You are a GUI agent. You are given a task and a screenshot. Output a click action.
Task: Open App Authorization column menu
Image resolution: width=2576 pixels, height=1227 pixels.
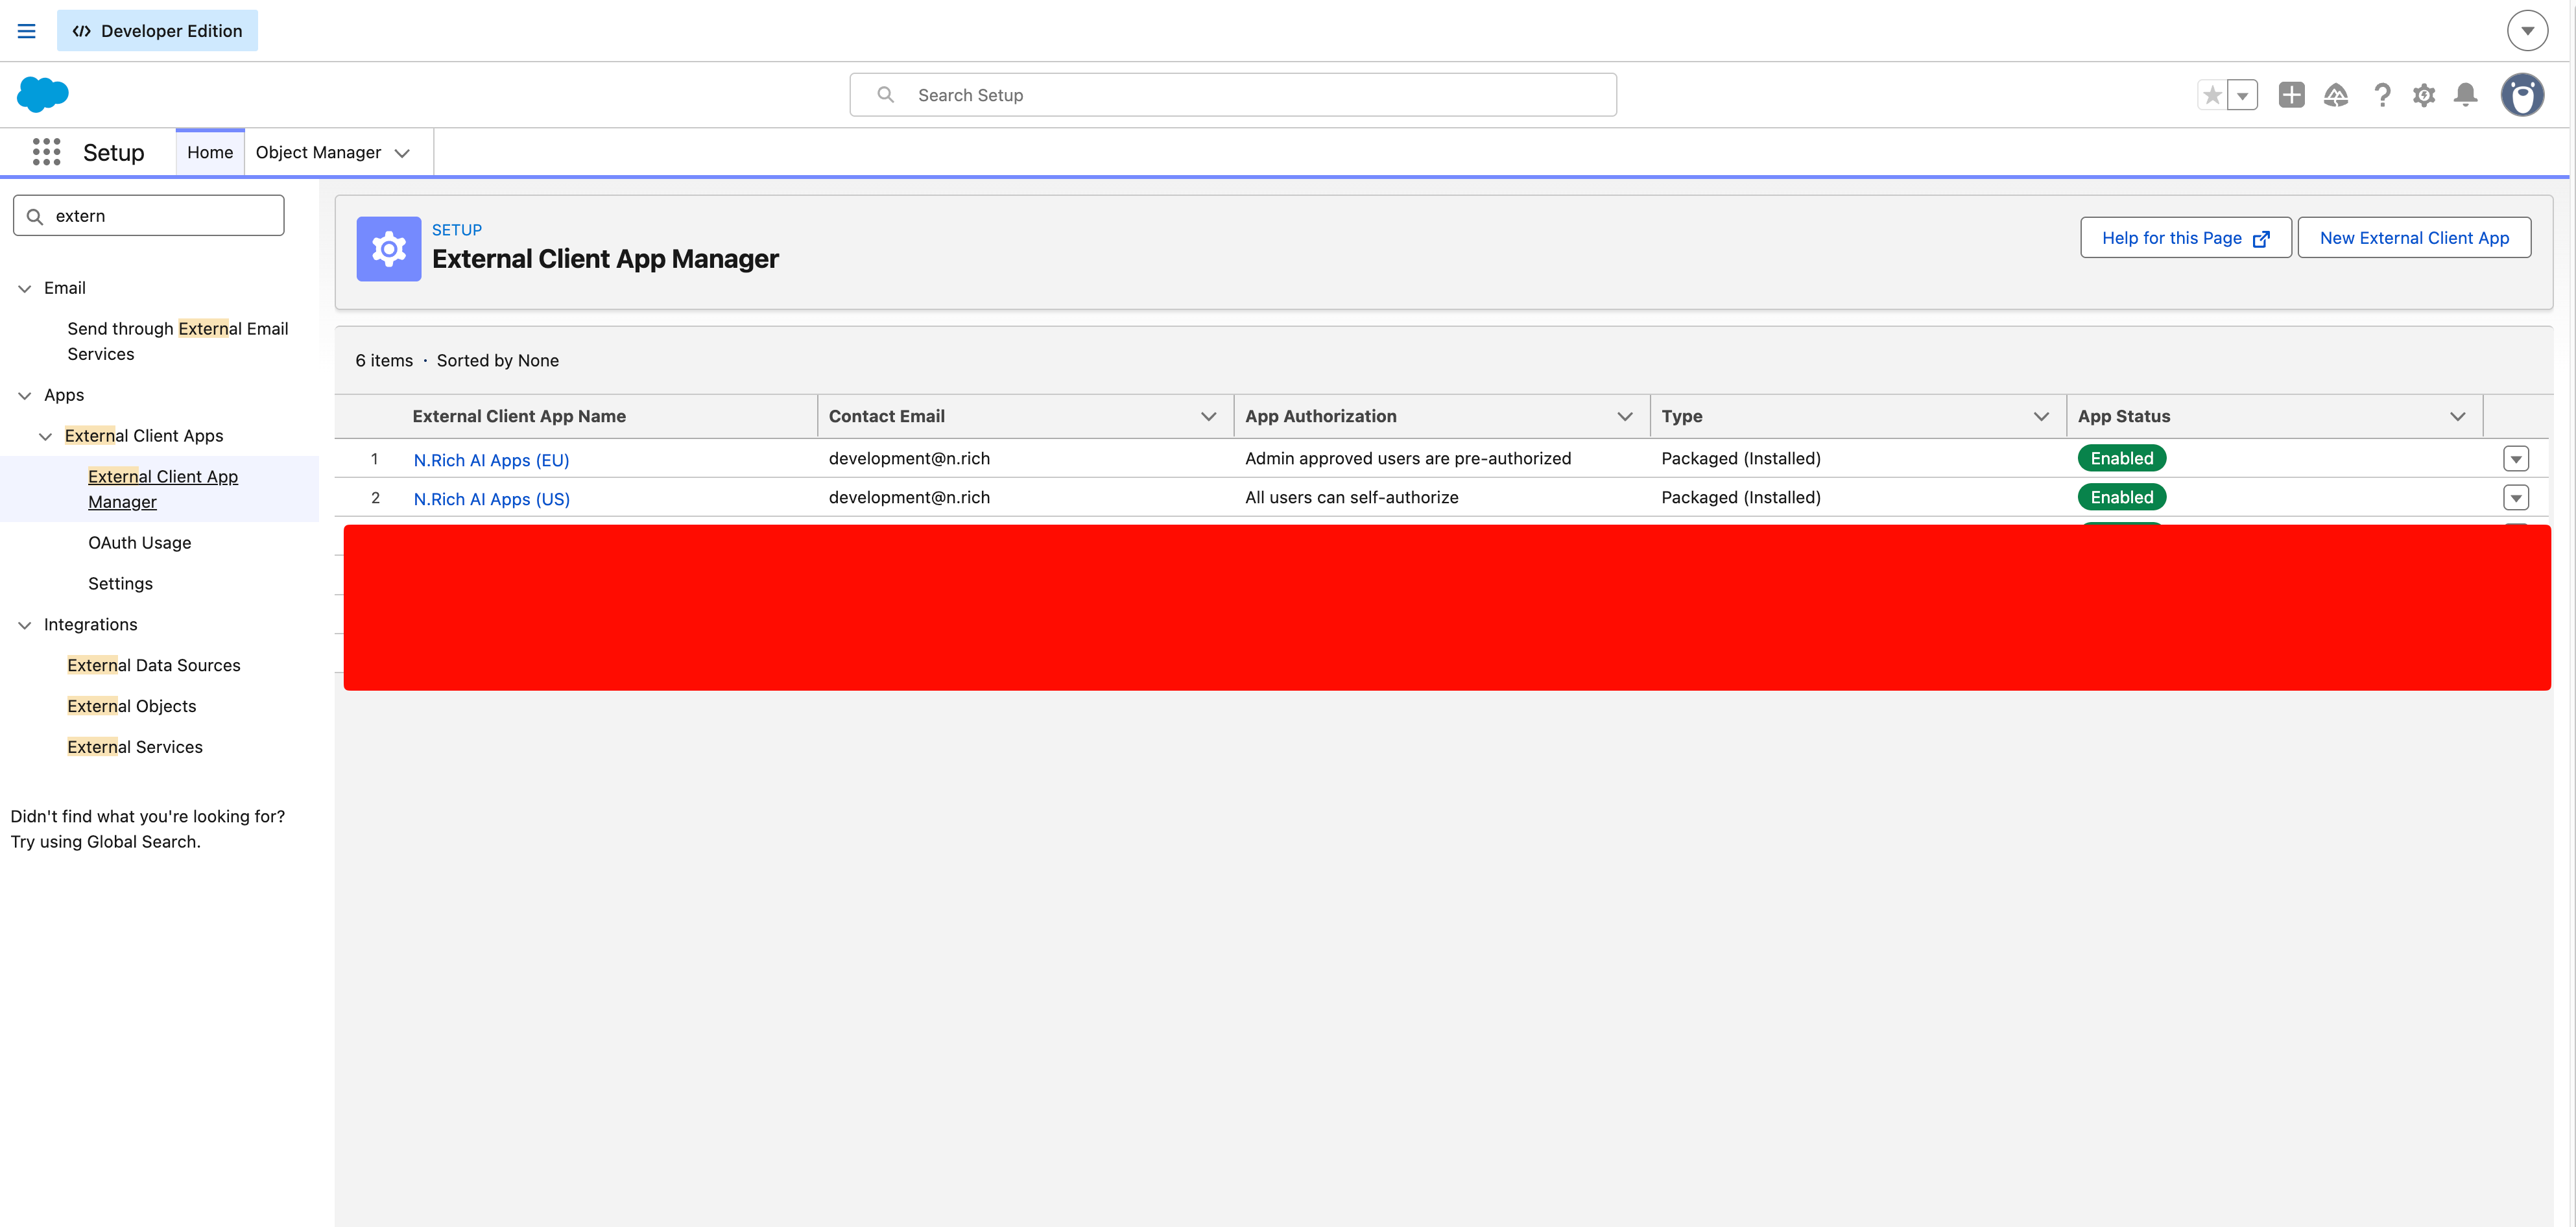[1625, 416]
